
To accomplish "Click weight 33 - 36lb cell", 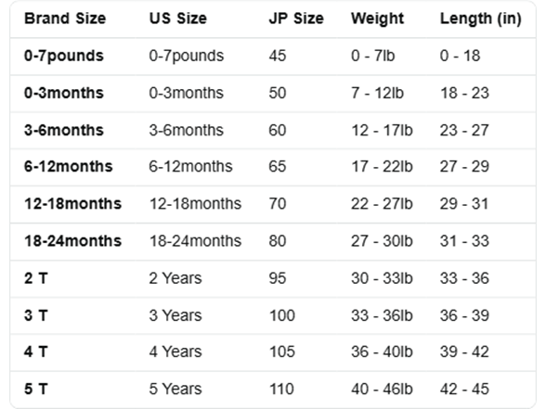I will pyautogui.click(x=382, y=315).
